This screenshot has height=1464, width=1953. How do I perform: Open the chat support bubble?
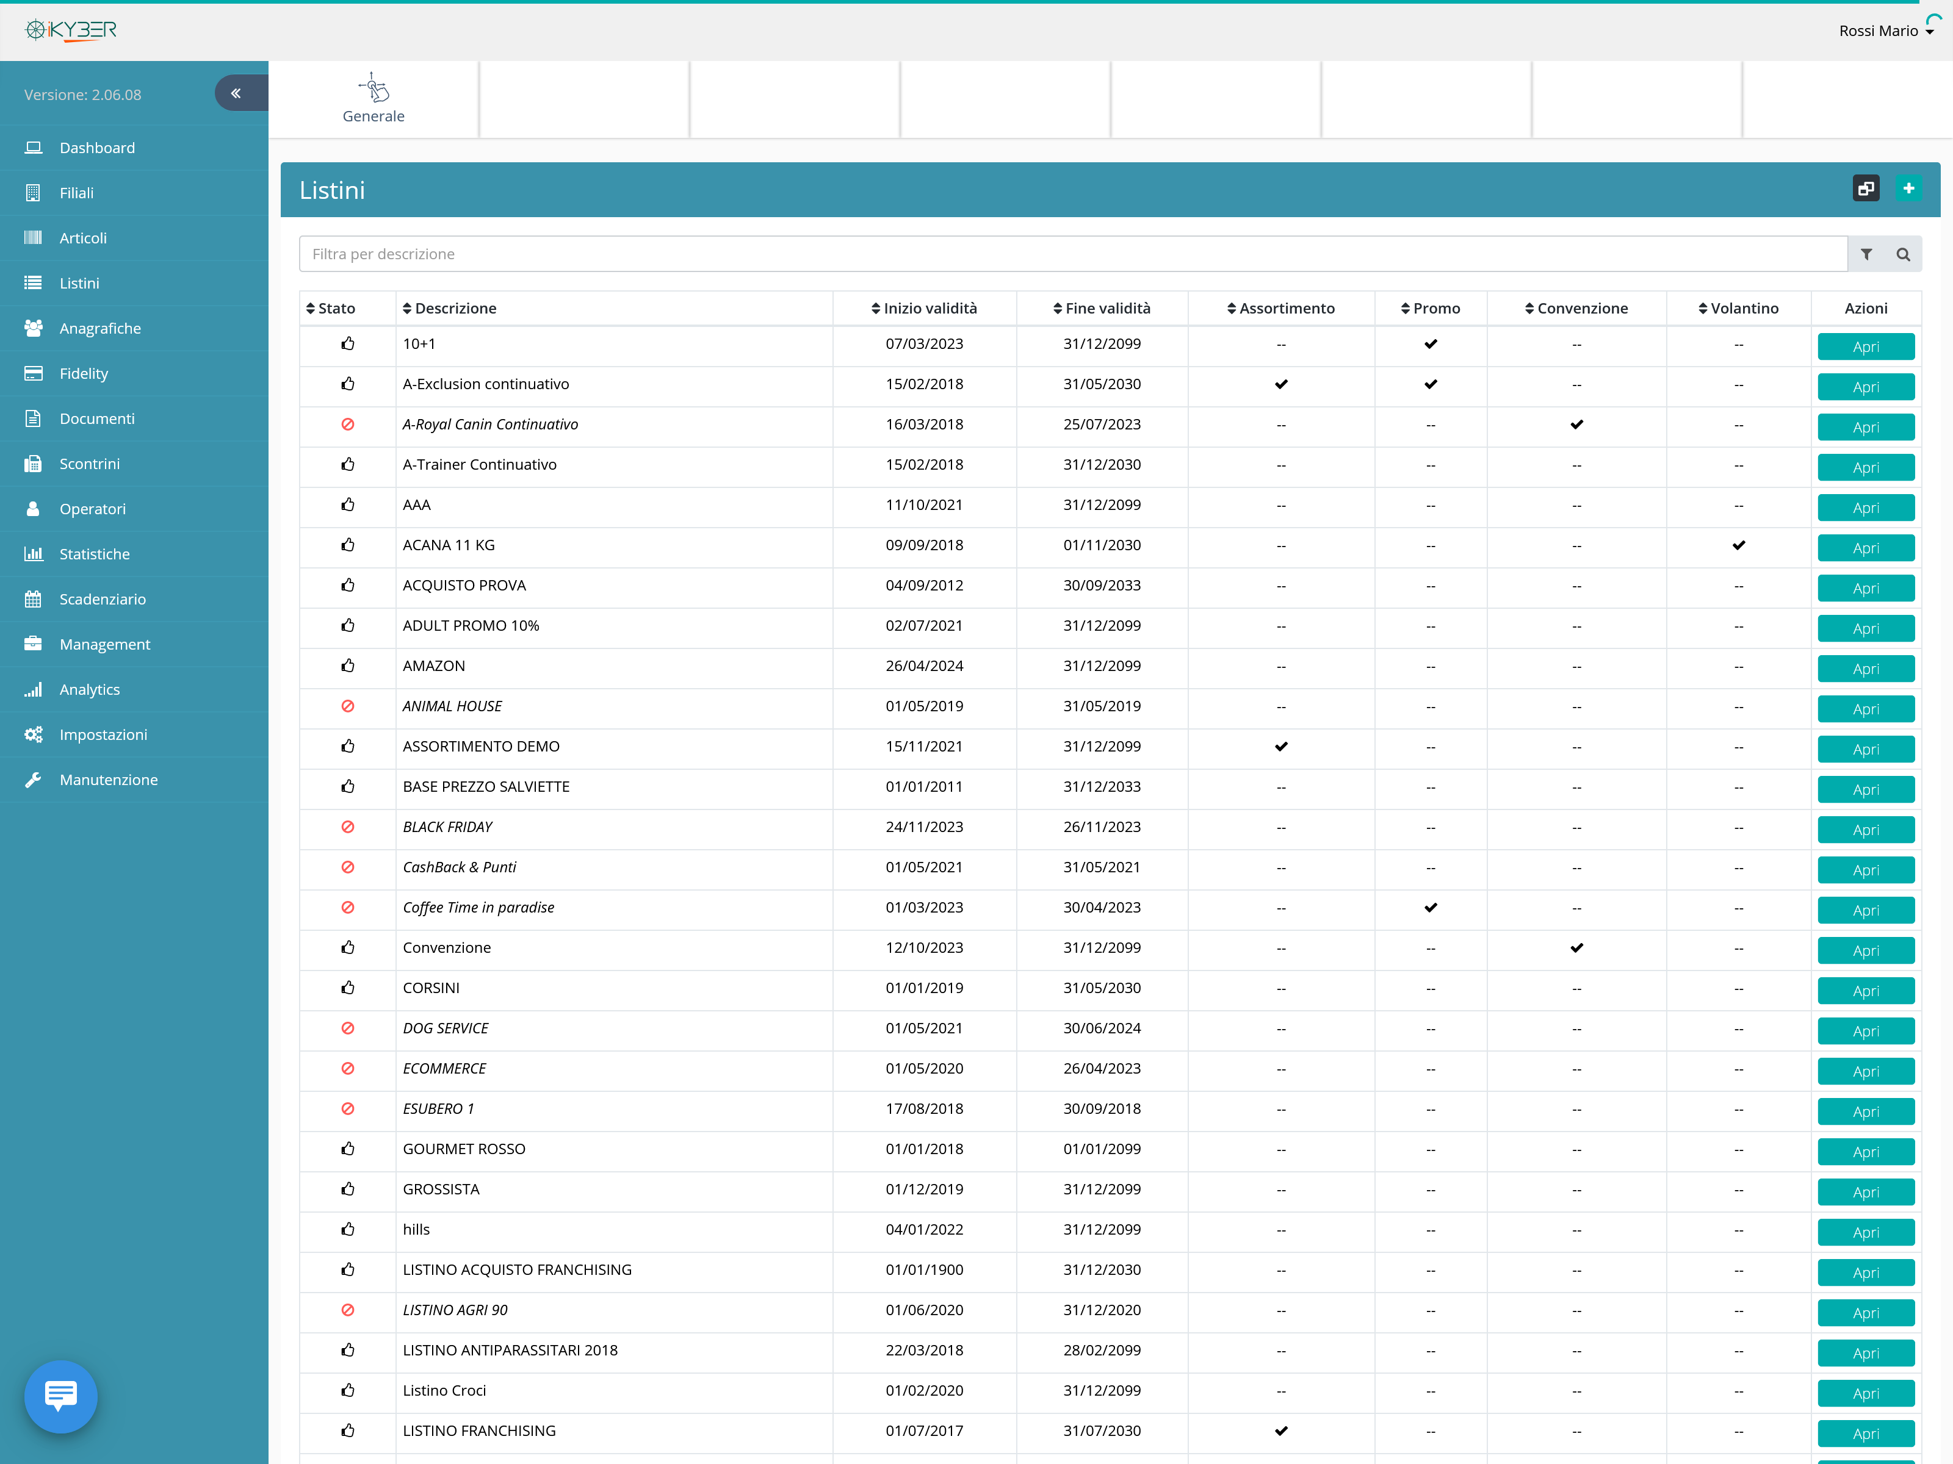pyautogui.click(x=61, y=1396)
